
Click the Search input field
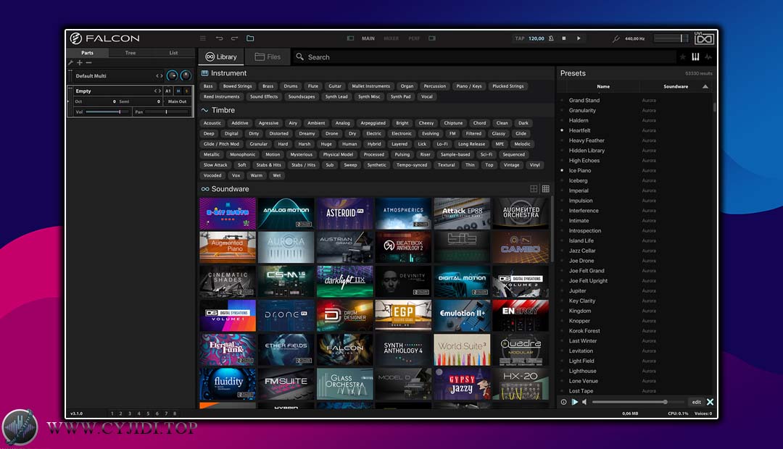[x=484, y=57]
